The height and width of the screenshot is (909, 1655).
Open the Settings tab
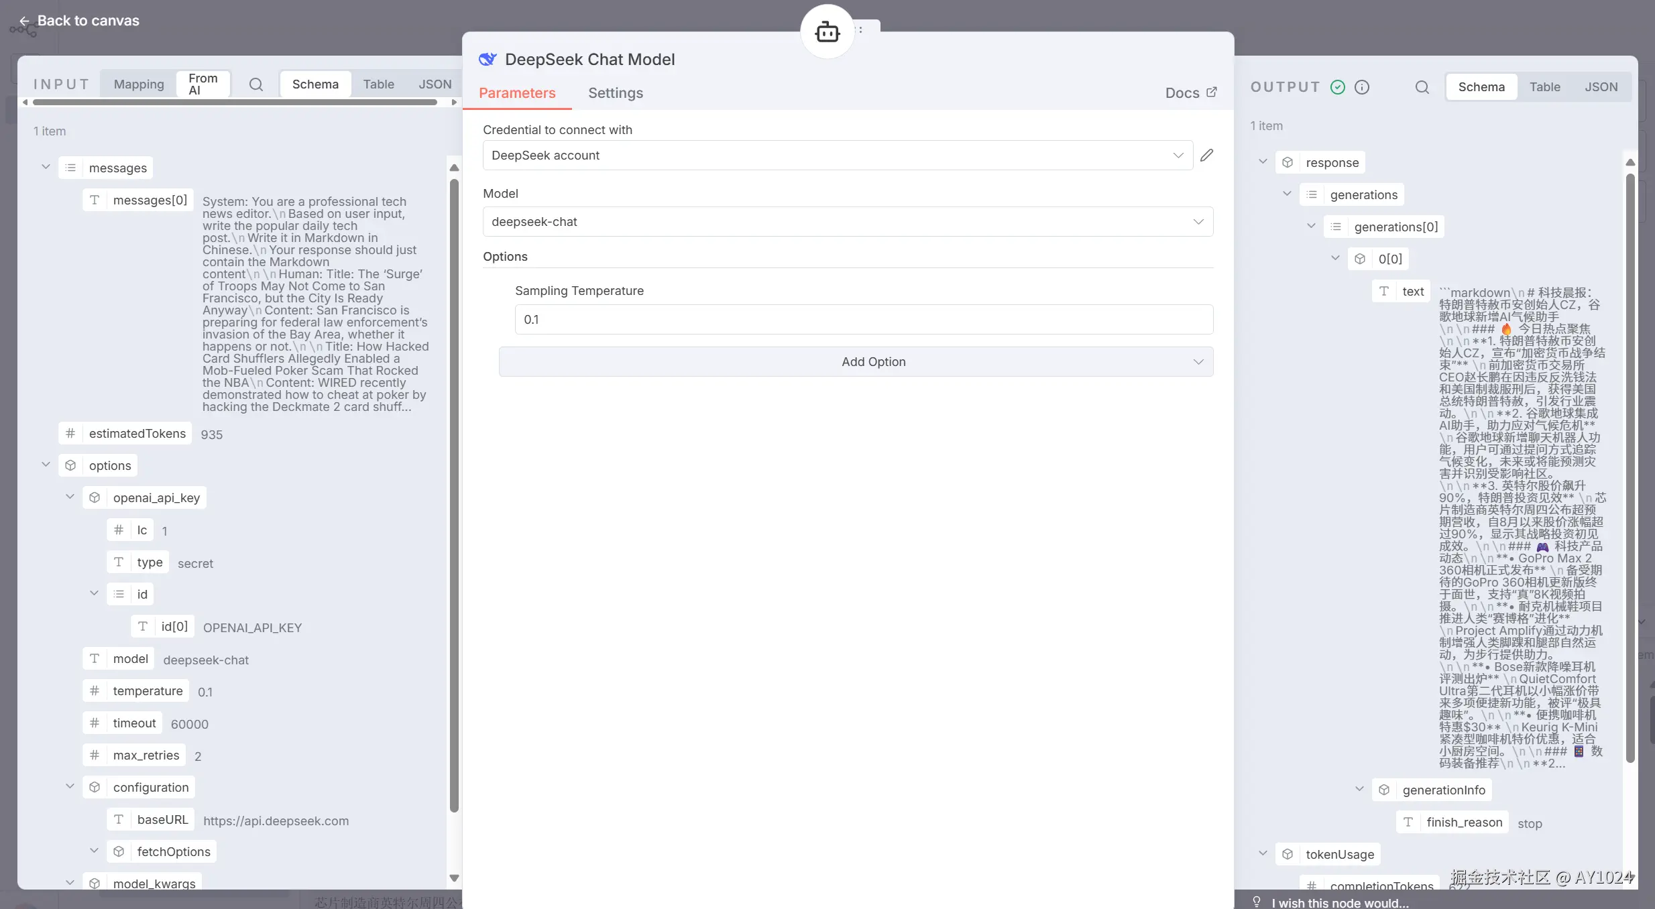click(615, 93)
